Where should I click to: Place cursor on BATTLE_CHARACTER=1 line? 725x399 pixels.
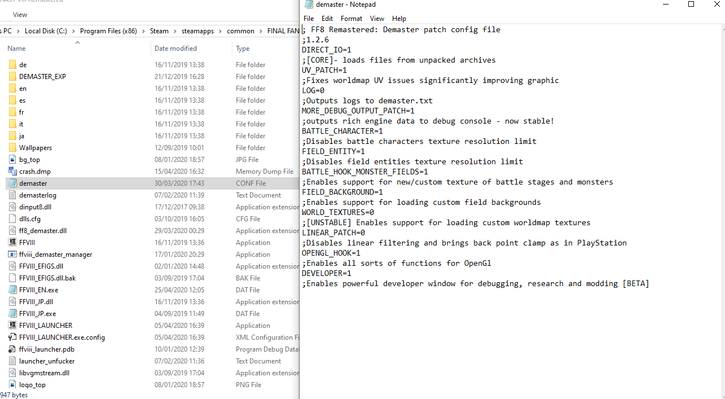click(342, 131)
